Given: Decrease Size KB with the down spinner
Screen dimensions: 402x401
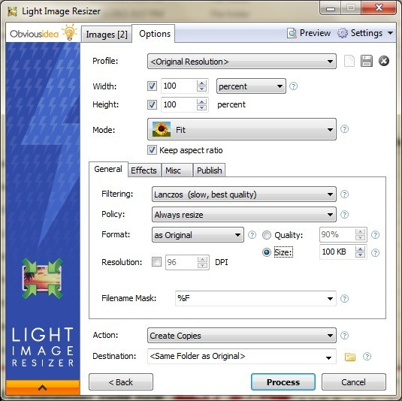Looking at the screenshot, I should 361,255.
